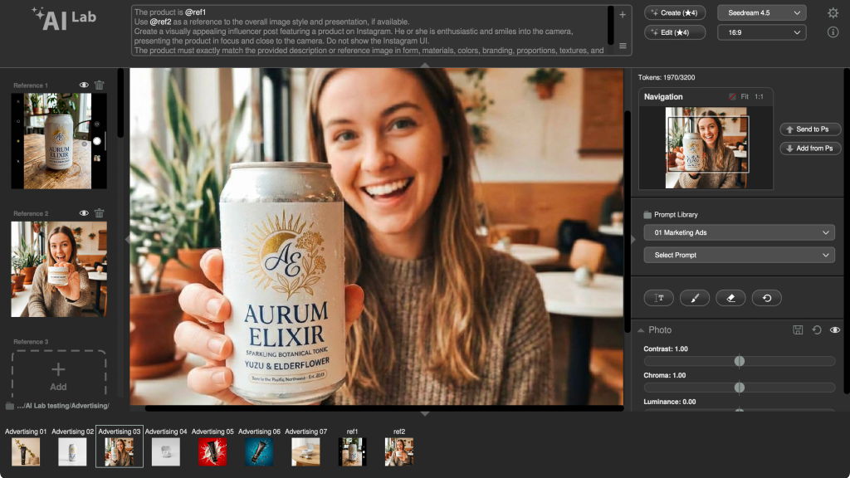Screen dimensions: 850x478
Task: Open the 16:9 aspect ratio dropdown
Action: (x=761, y=32)
